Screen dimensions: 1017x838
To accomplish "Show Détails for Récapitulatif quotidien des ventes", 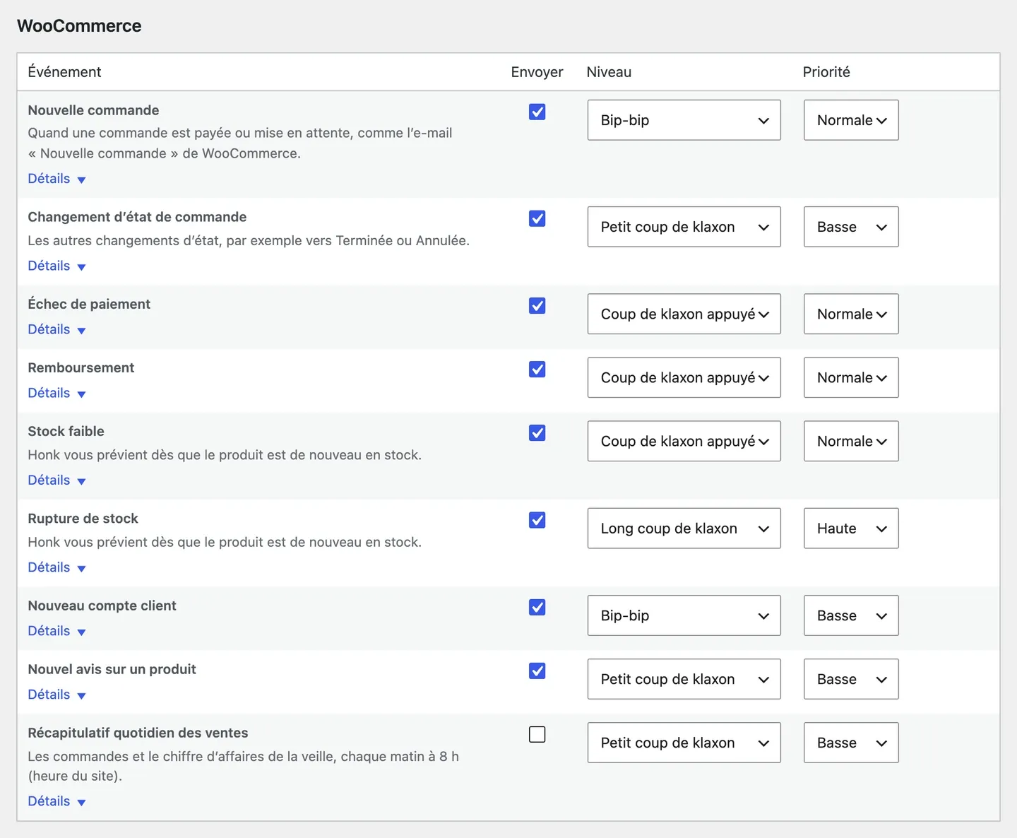I will coord(56,801).
